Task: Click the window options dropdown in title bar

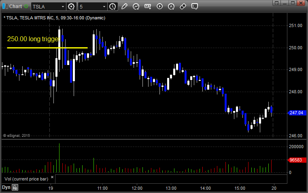Action: (276, 3)
